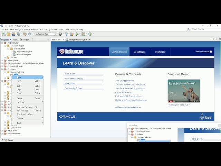Select the managementForm.java editor tab
Screen dimensions: 221x166
click(77, 40)
